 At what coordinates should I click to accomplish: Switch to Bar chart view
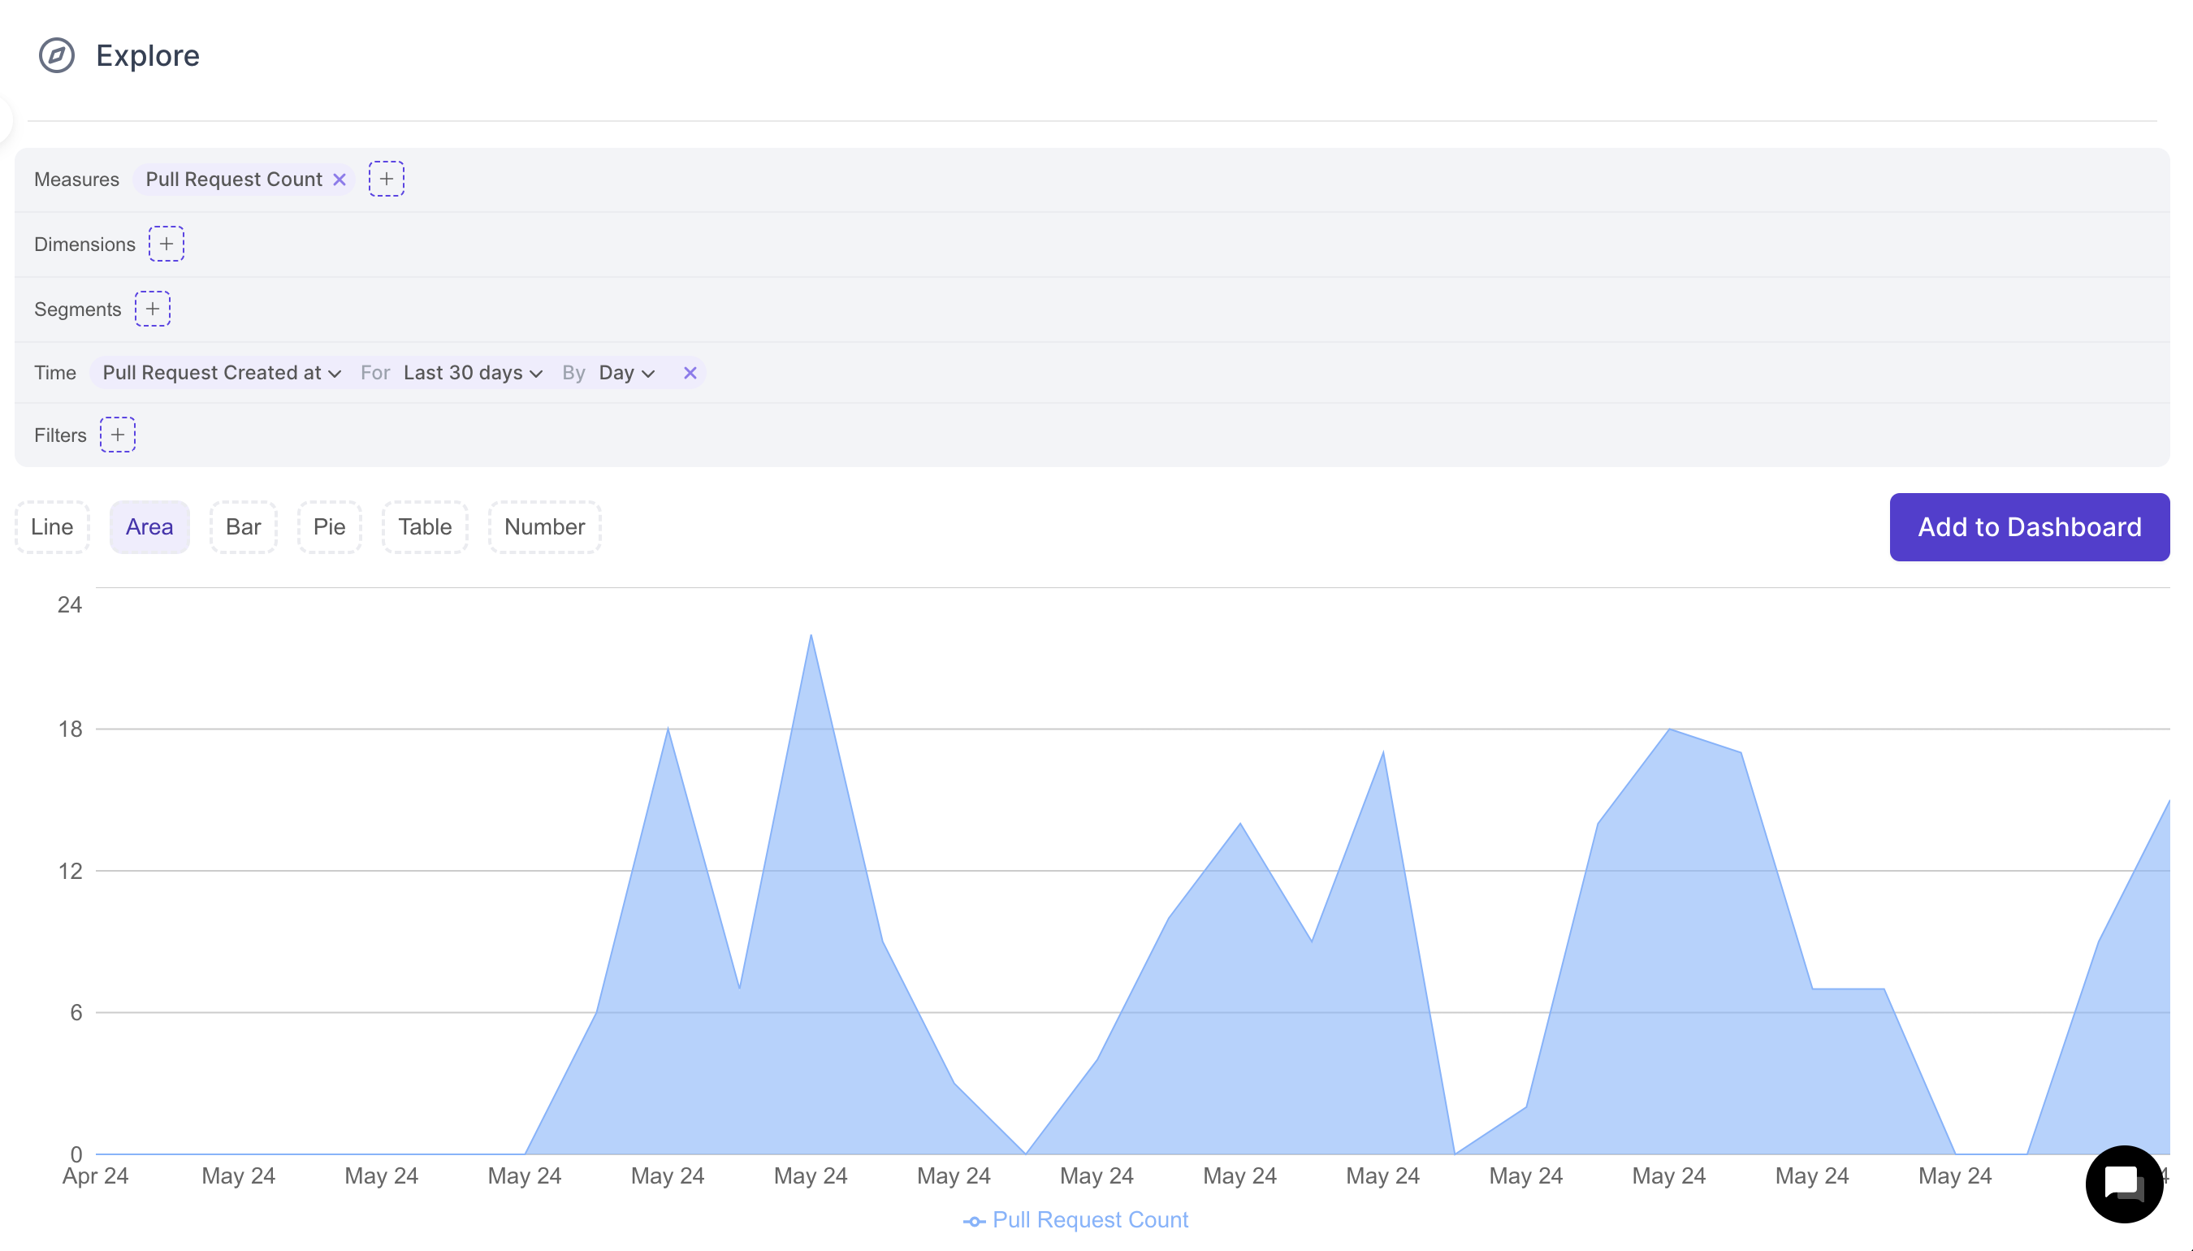(x=243, y=526)
